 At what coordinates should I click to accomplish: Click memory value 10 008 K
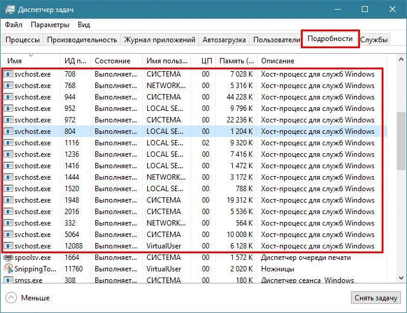click(240, 235)
